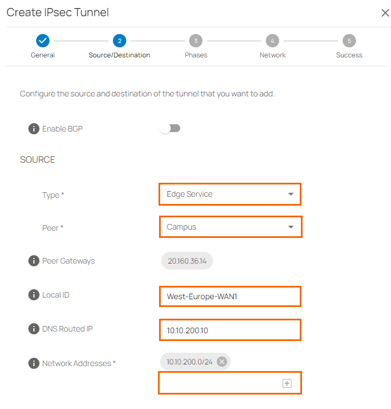Expand the Peer dropdown showing Campus
This screenshot has height=409, width=391.
point(230,227)
